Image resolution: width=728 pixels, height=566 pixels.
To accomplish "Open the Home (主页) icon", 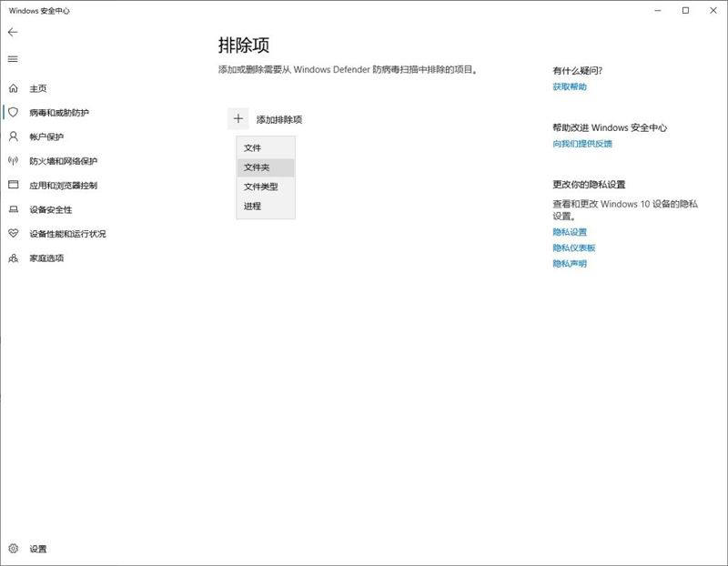I will point(13,88).
